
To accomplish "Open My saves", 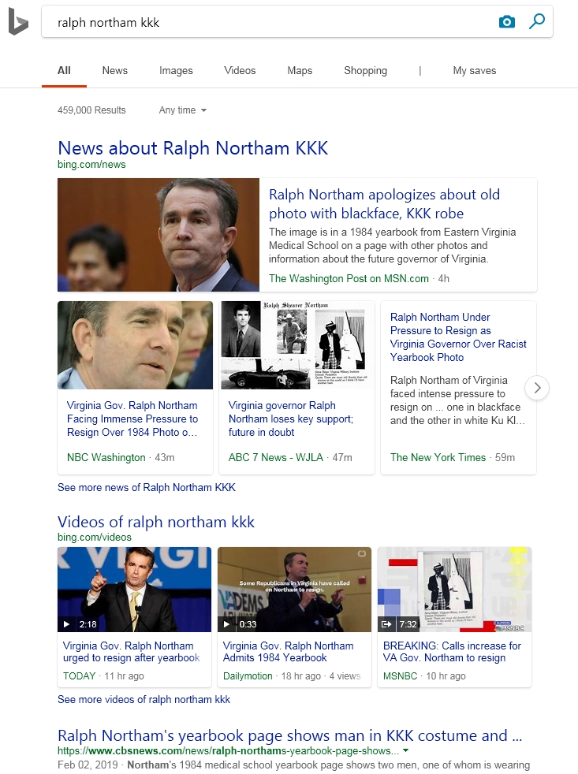I will [x=474, y=71].
